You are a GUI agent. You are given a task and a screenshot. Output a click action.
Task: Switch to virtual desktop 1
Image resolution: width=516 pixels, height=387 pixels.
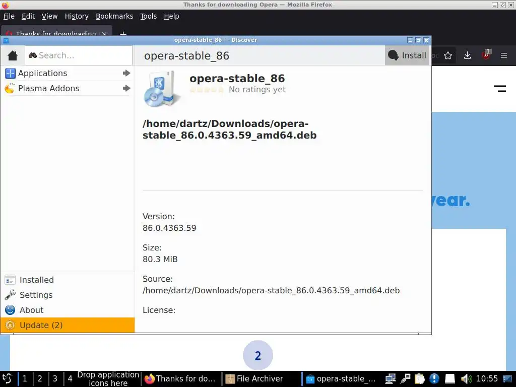pos(25,379)
